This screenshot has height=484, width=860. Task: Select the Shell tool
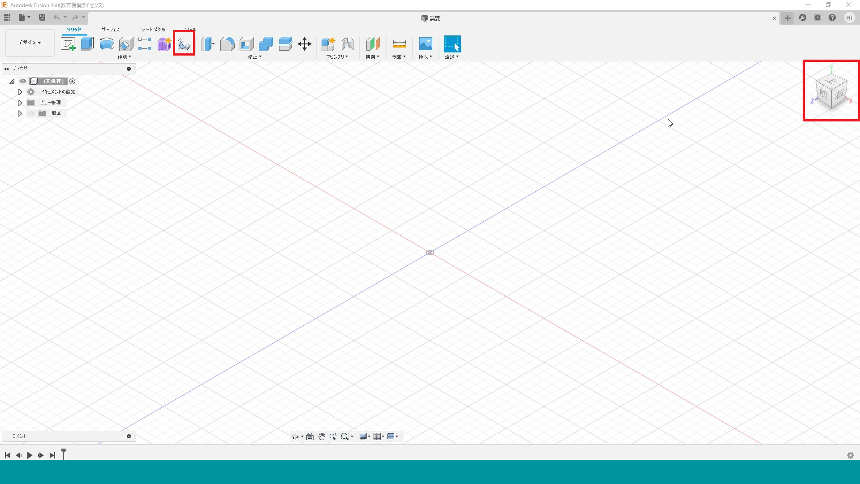[x=246, y=44]
